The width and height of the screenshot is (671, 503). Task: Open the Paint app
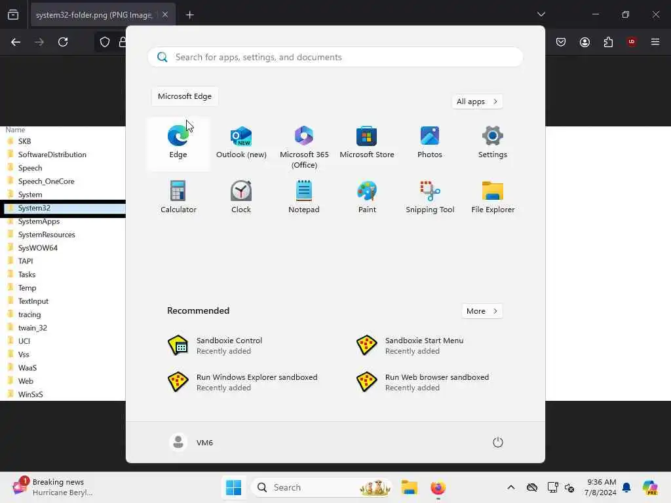click(367, 198)
